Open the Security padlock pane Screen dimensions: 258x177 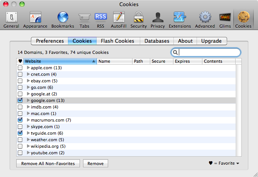click(139, 20)
